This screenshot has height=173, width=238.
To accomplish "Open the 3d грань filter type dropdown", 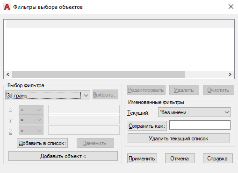I will tap(48, 96).
